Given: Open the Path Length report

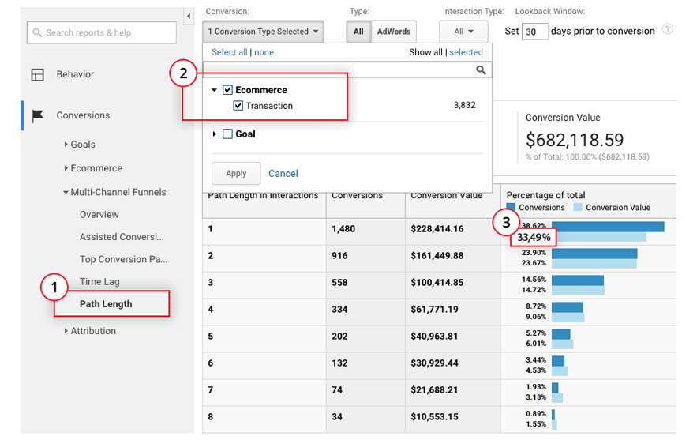Looking at the screenshot, I should click(x=106, y=304).
